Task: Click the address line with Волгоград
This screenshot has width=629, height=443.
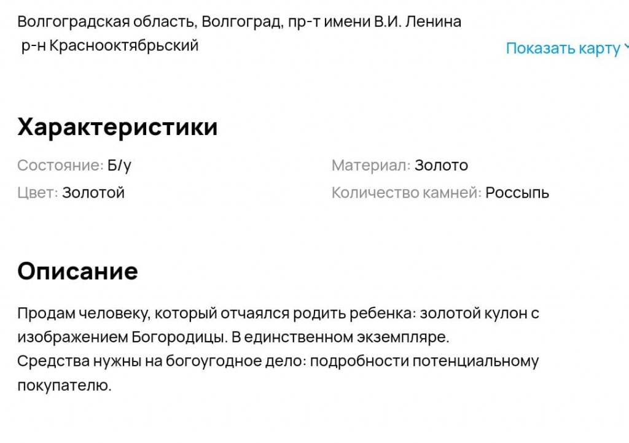Action: click(x=239, y=21)
